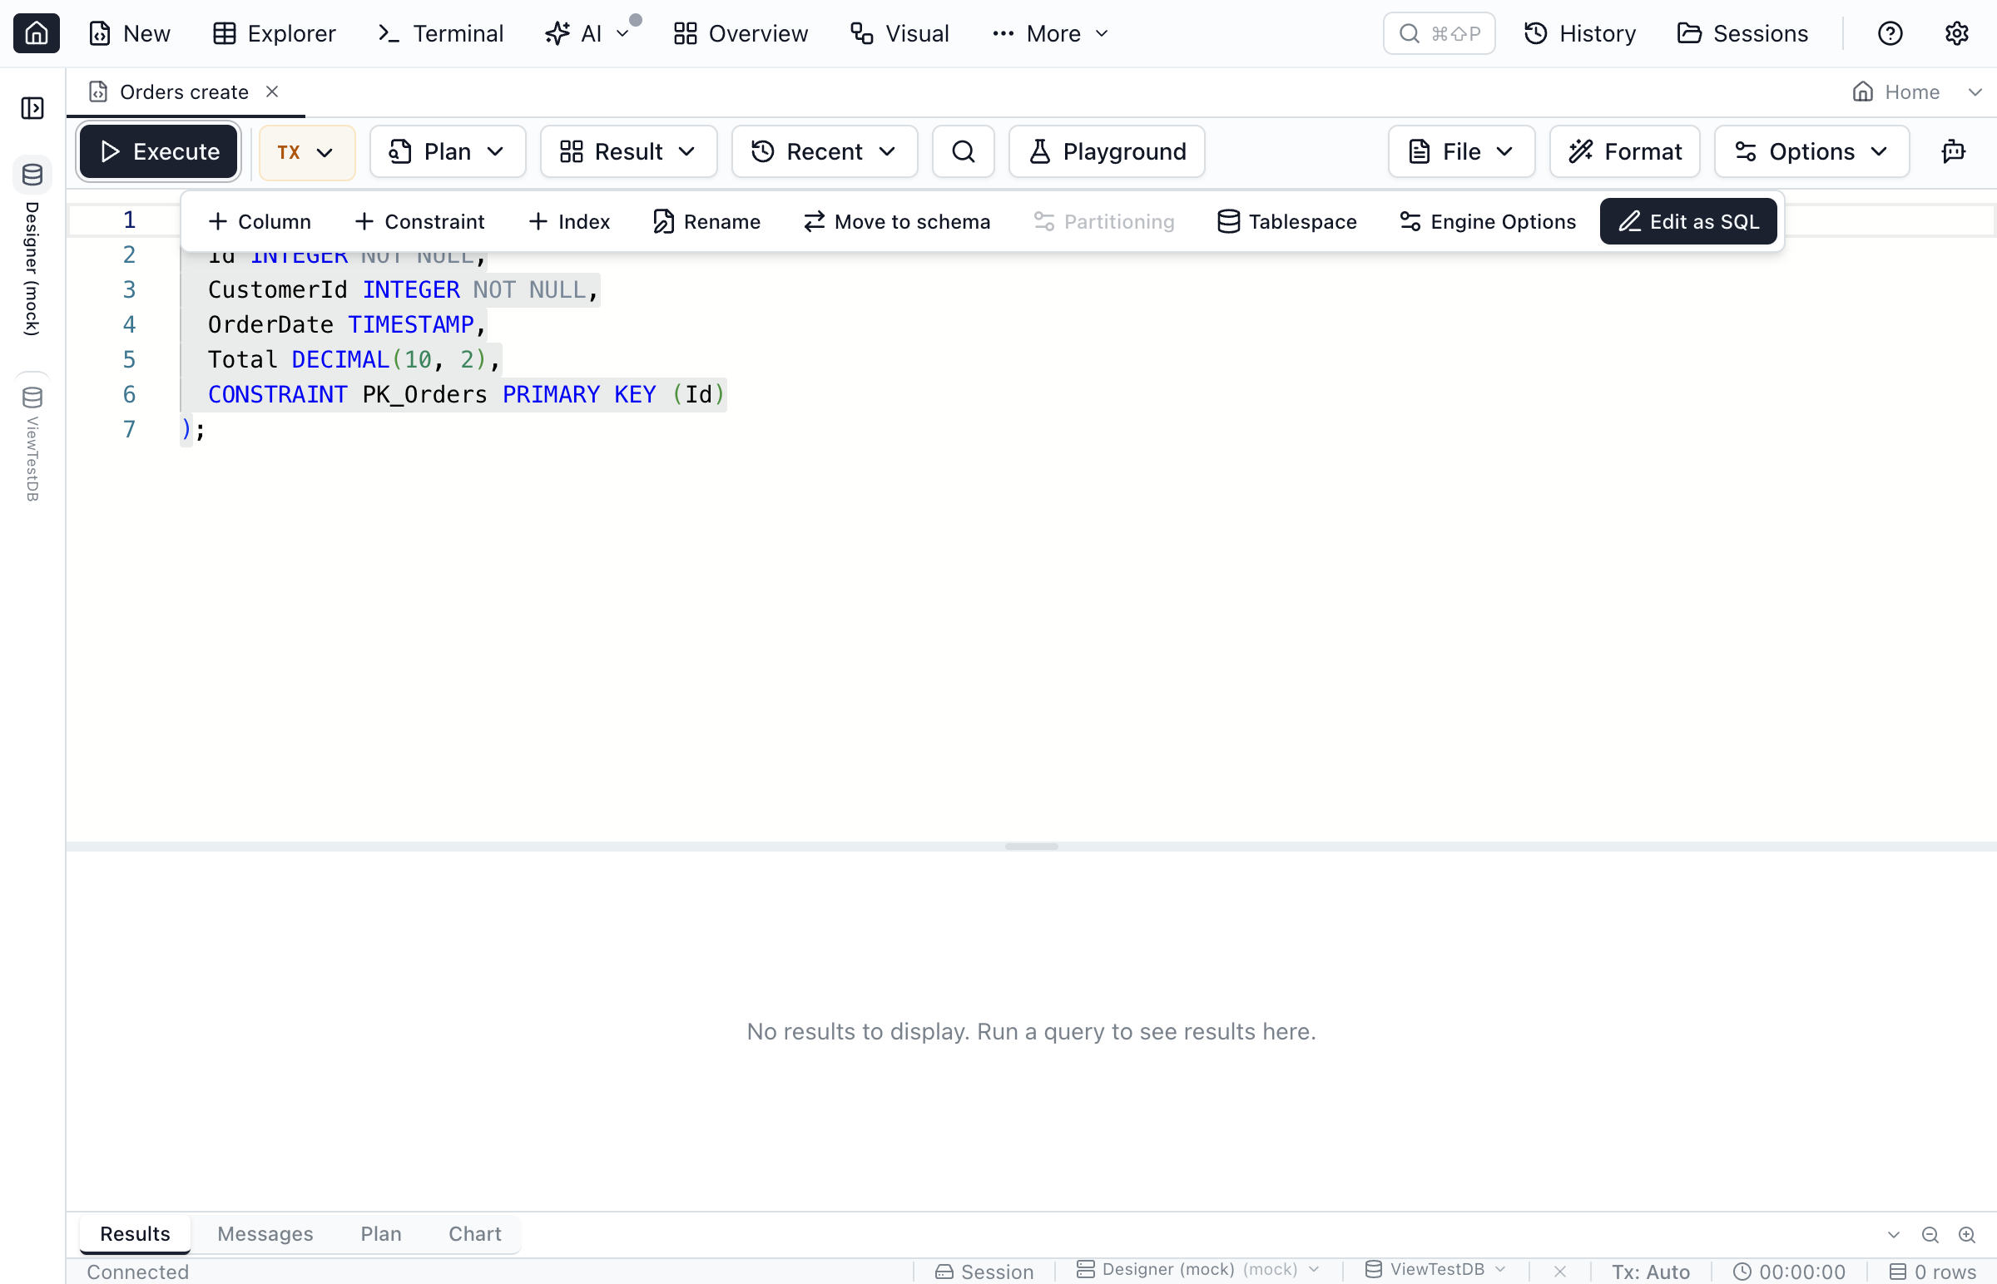Click the AI chat bot icon in toolbar
The image size is (1997, 1284).
click(1954, 151)
